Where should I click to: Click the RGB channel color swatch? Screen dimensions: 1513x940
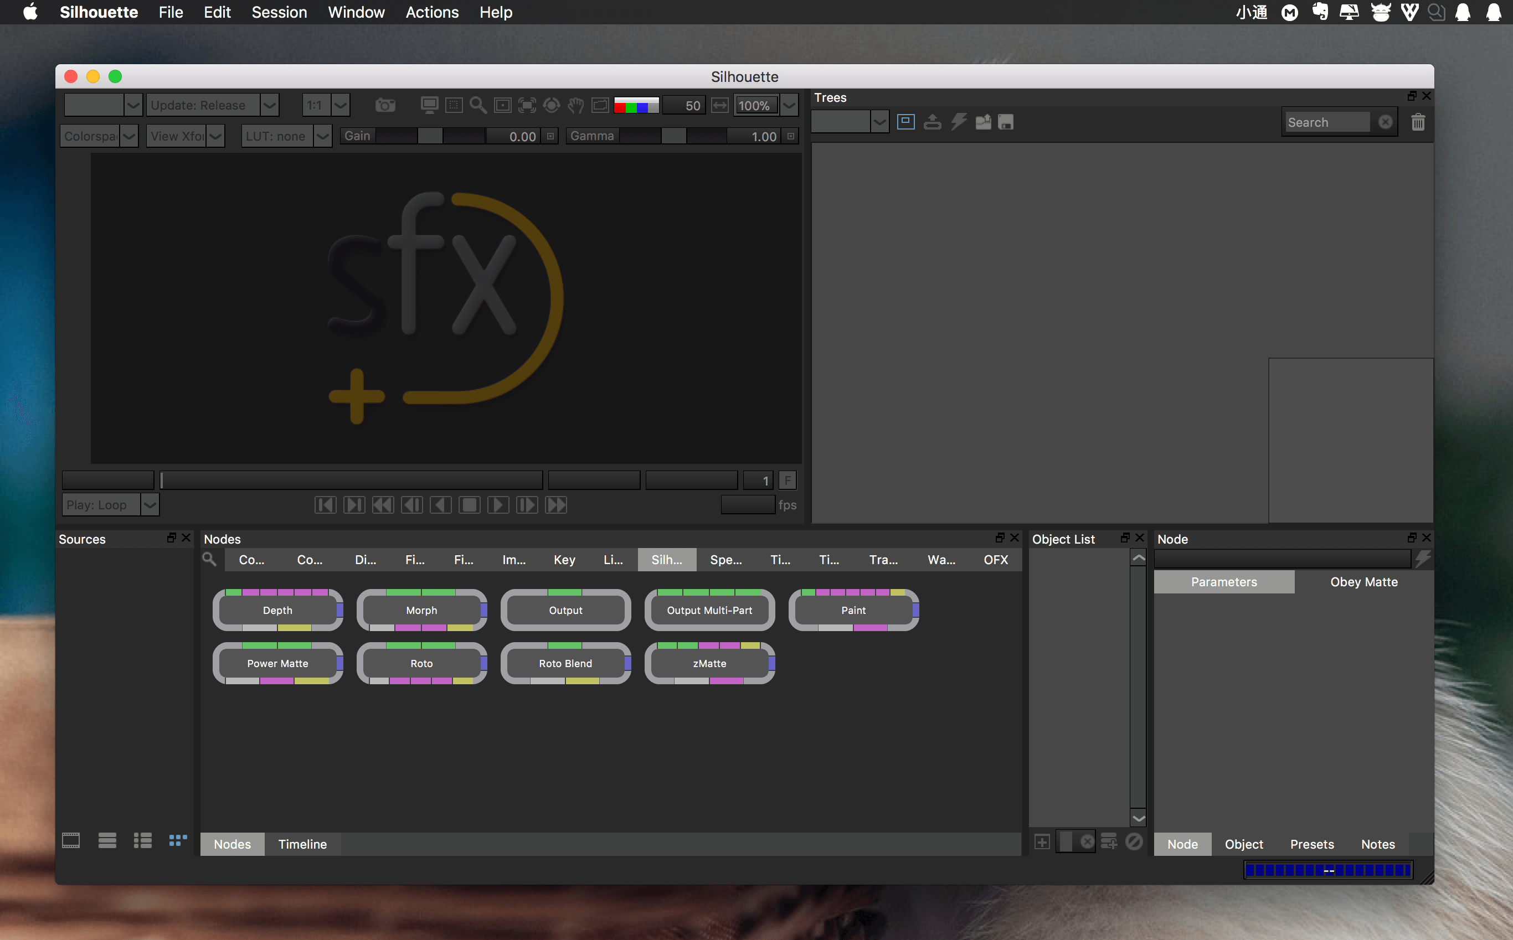click(636, 105)
